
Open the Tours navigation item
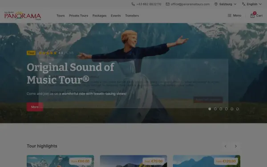(61, 16)
